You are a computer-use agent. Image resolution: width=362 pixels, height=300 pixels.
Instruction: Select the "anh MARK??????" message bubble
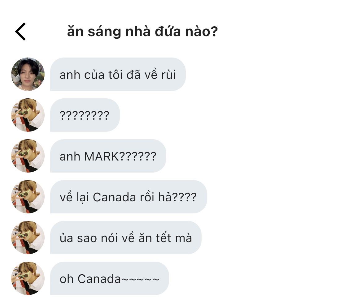point(108,156)
